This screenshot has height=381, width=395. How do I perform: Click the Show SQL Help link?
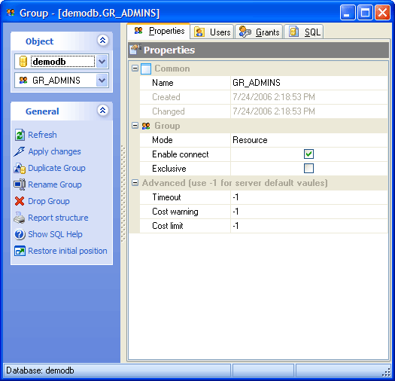55,234
